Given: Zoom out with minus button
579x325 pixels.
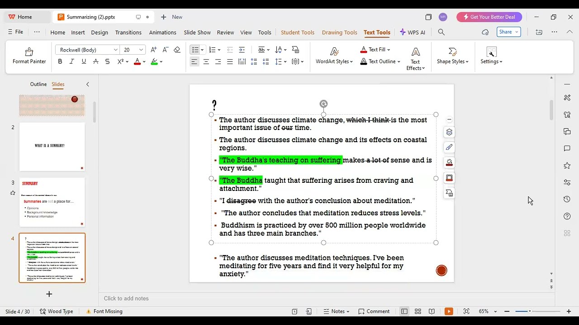Looking at the screenshot, I should point(507,311).
